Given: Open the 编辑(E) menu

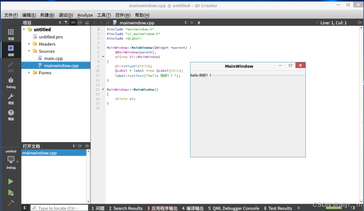Looking at the screenshot, I should point(29,15).
